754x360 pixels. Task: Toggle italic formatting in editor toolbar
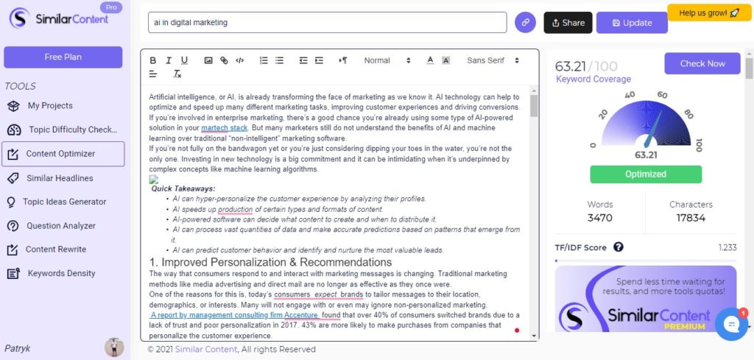pyautogui.click(x=169, y=60)
